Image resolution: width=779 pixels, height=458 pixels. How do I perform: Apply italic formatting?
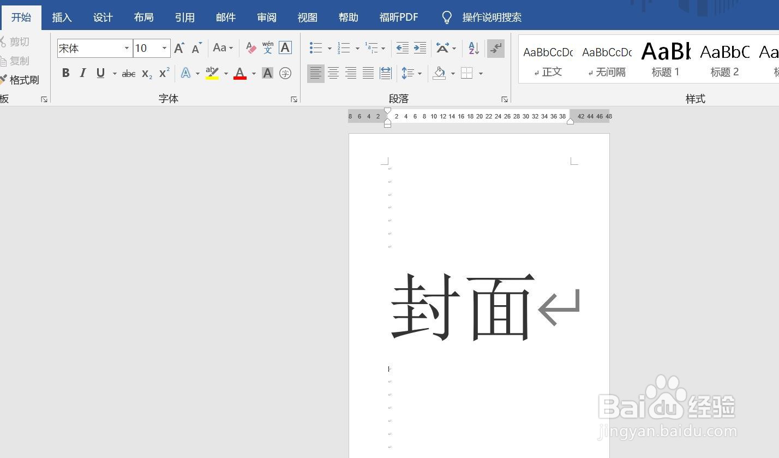[82, 73]
